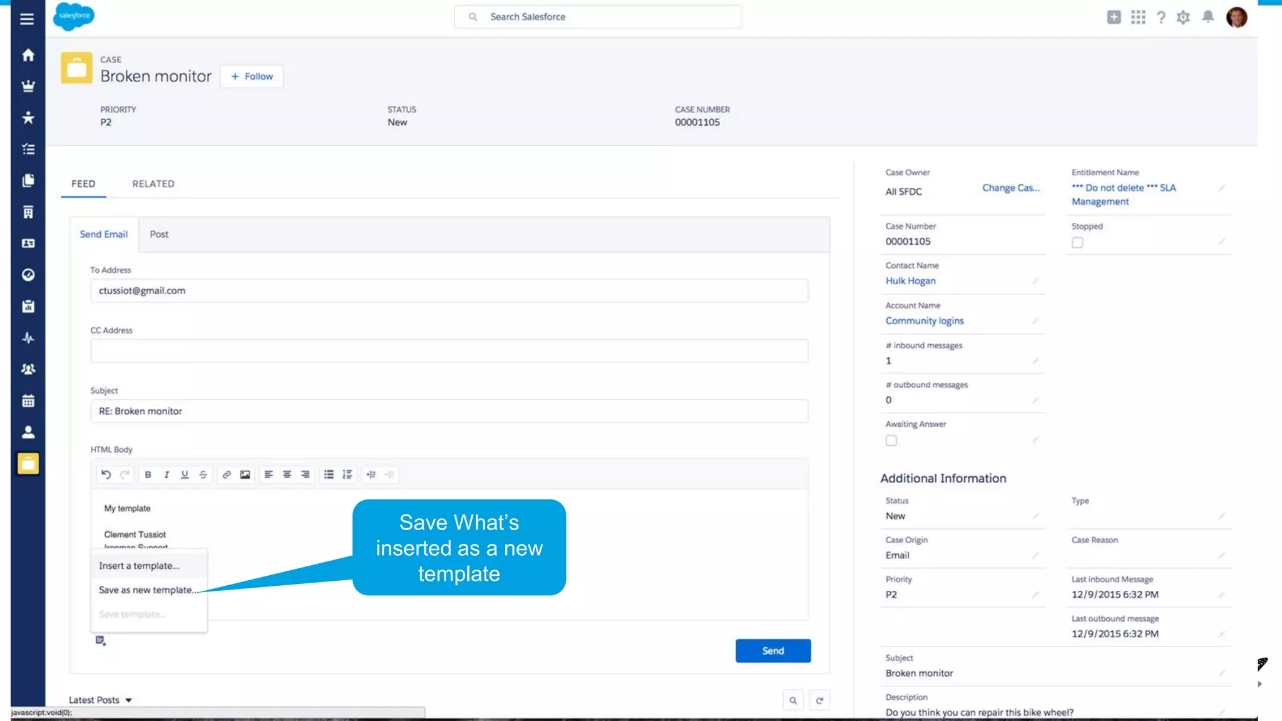Refresh the feed
The image size is (1282, 721).
point(819,700)
